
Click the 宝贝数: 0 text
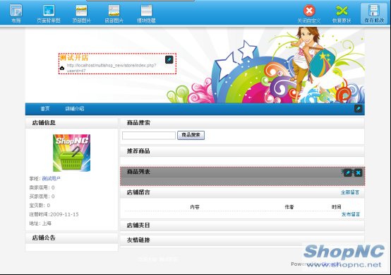(x=40, y=206)
